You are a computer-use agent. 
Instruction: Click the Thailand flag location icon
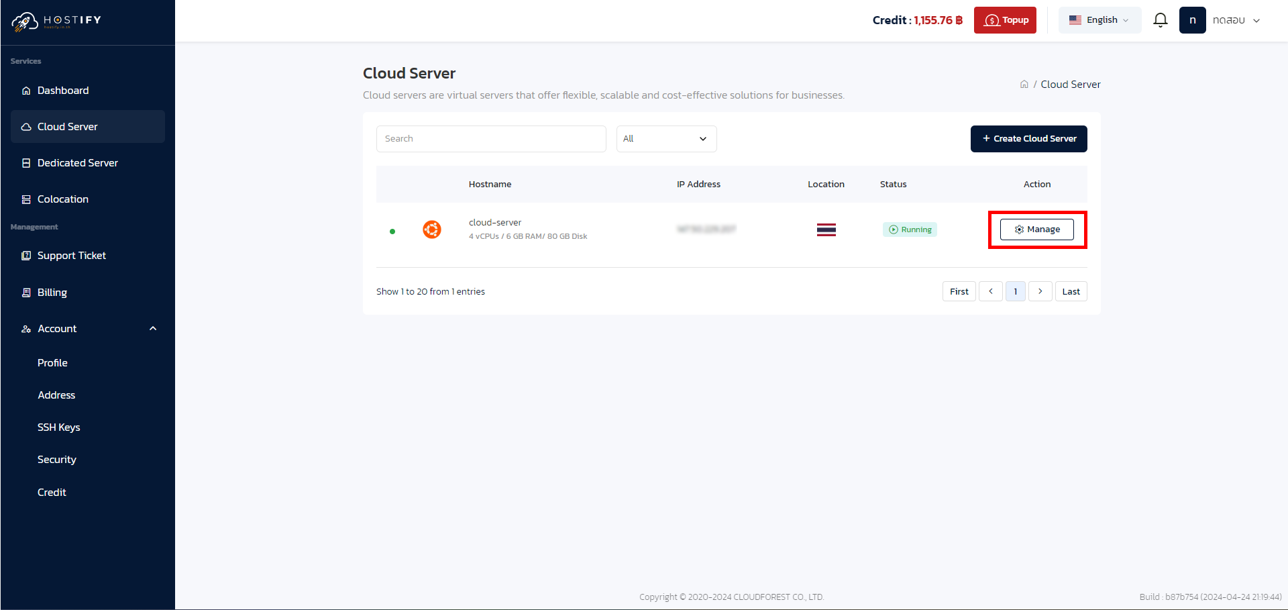[x=826, y=229]
